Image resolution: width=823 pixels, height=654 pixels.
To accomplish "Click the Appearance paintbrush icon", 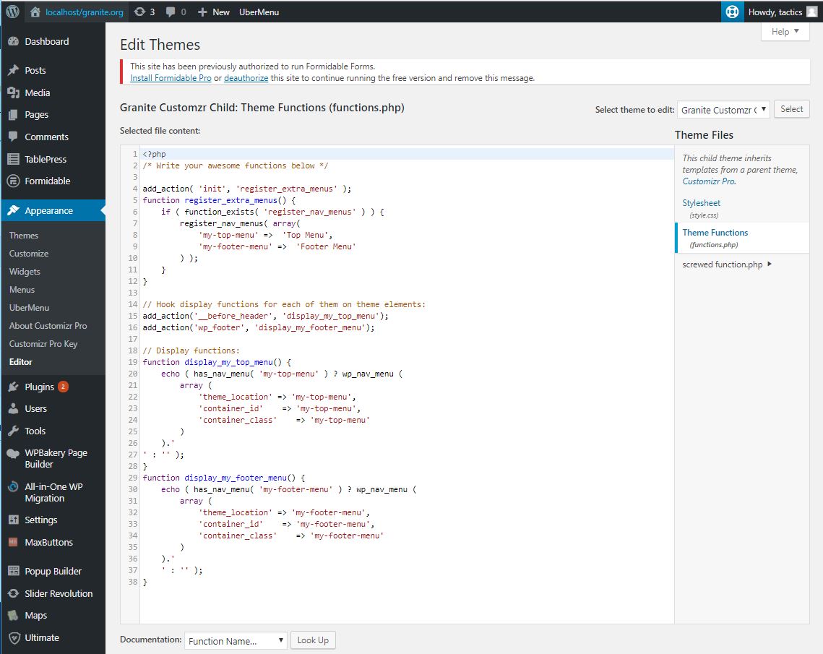I will (x=14, y=210).
